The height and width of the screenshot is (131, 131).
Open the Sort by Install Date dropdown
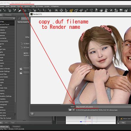[23, 22]
